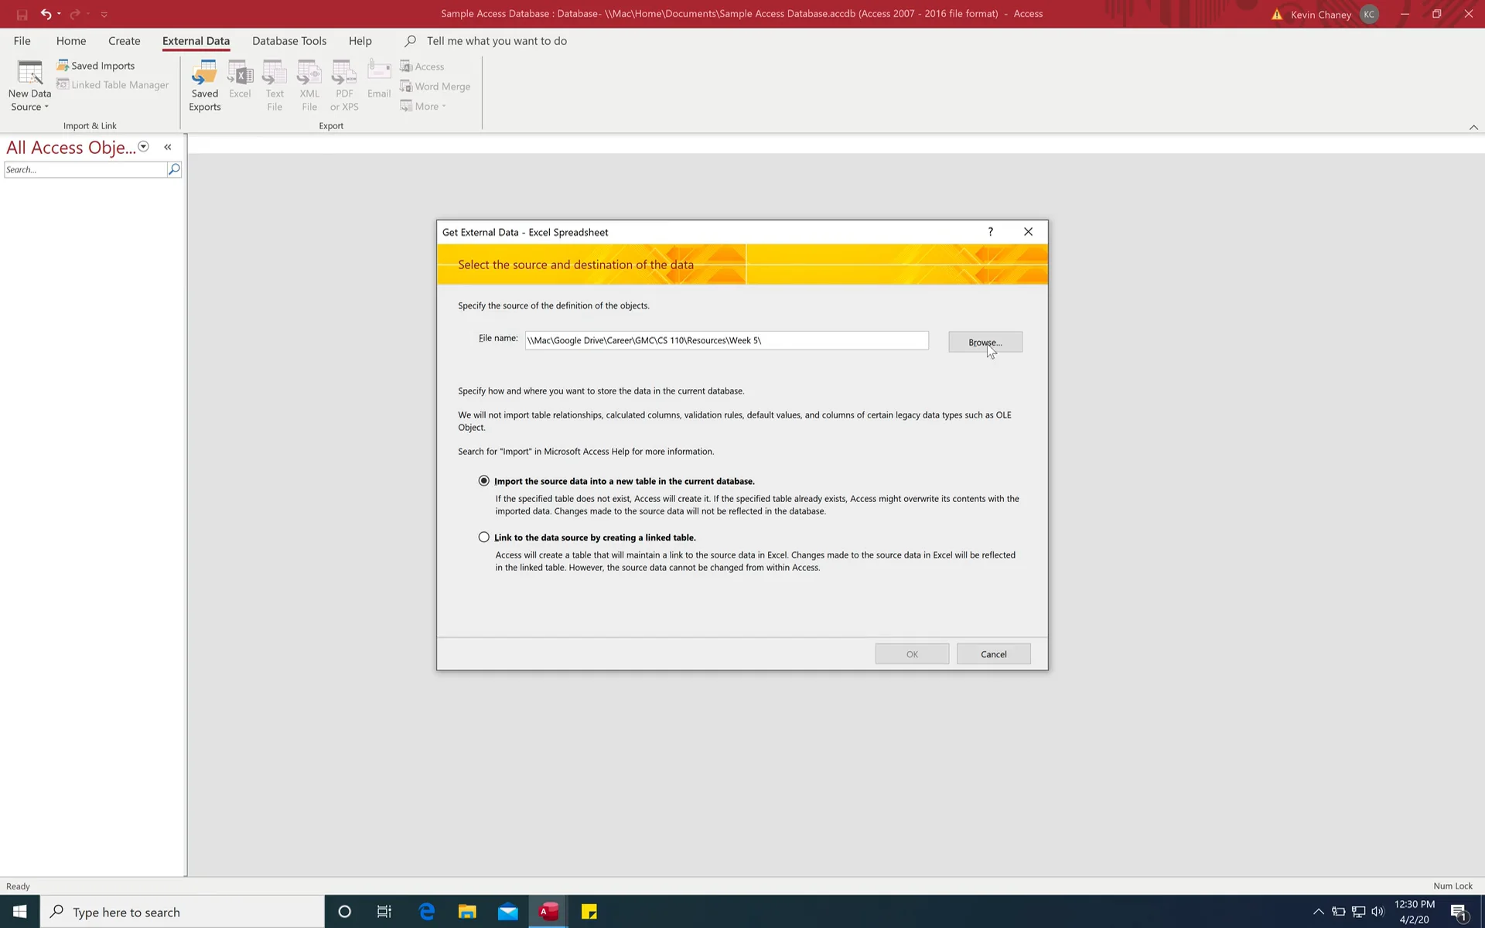Image resolution: width=1485 pixels, height=928 pixels.
Task: Open Saved Exports
Action: click(x=204, y=84)
